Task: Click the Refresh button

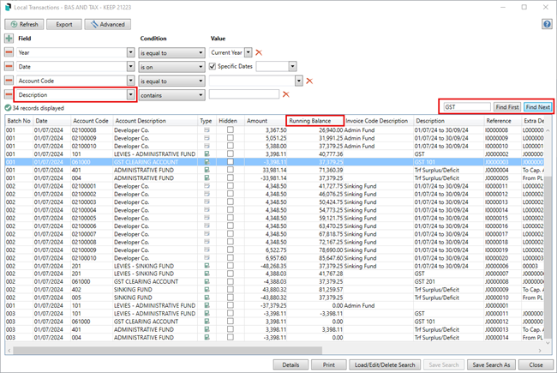Action: (x=24, y=24)
